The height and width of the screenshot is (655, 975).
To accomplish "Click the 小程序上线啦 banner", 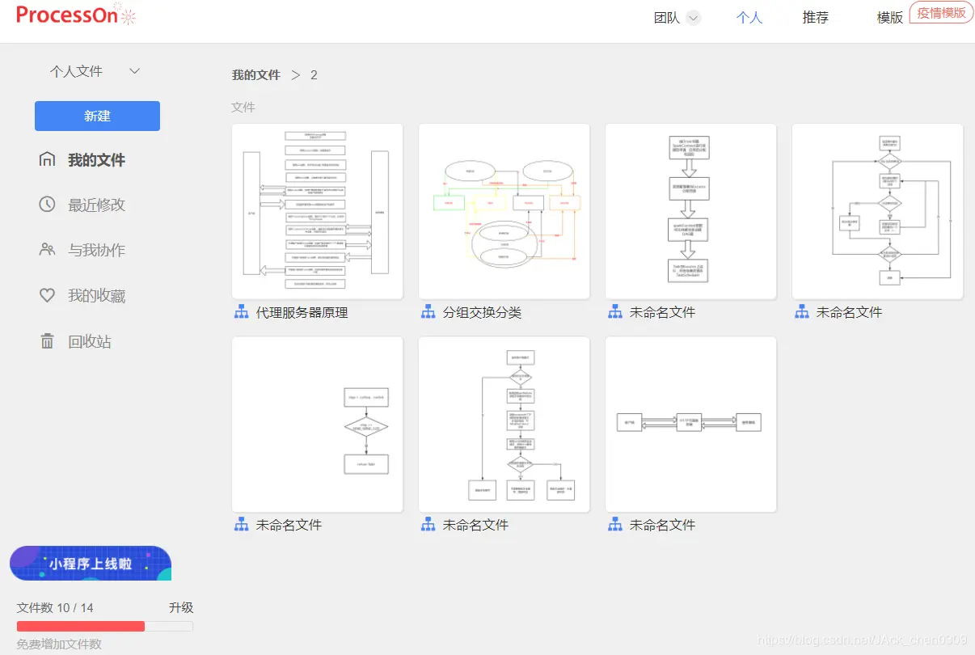I will point(90,563).
